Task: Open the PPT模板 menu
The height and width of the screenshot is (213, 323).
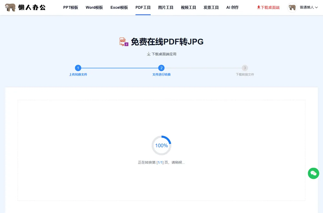Action: point(71,7)
